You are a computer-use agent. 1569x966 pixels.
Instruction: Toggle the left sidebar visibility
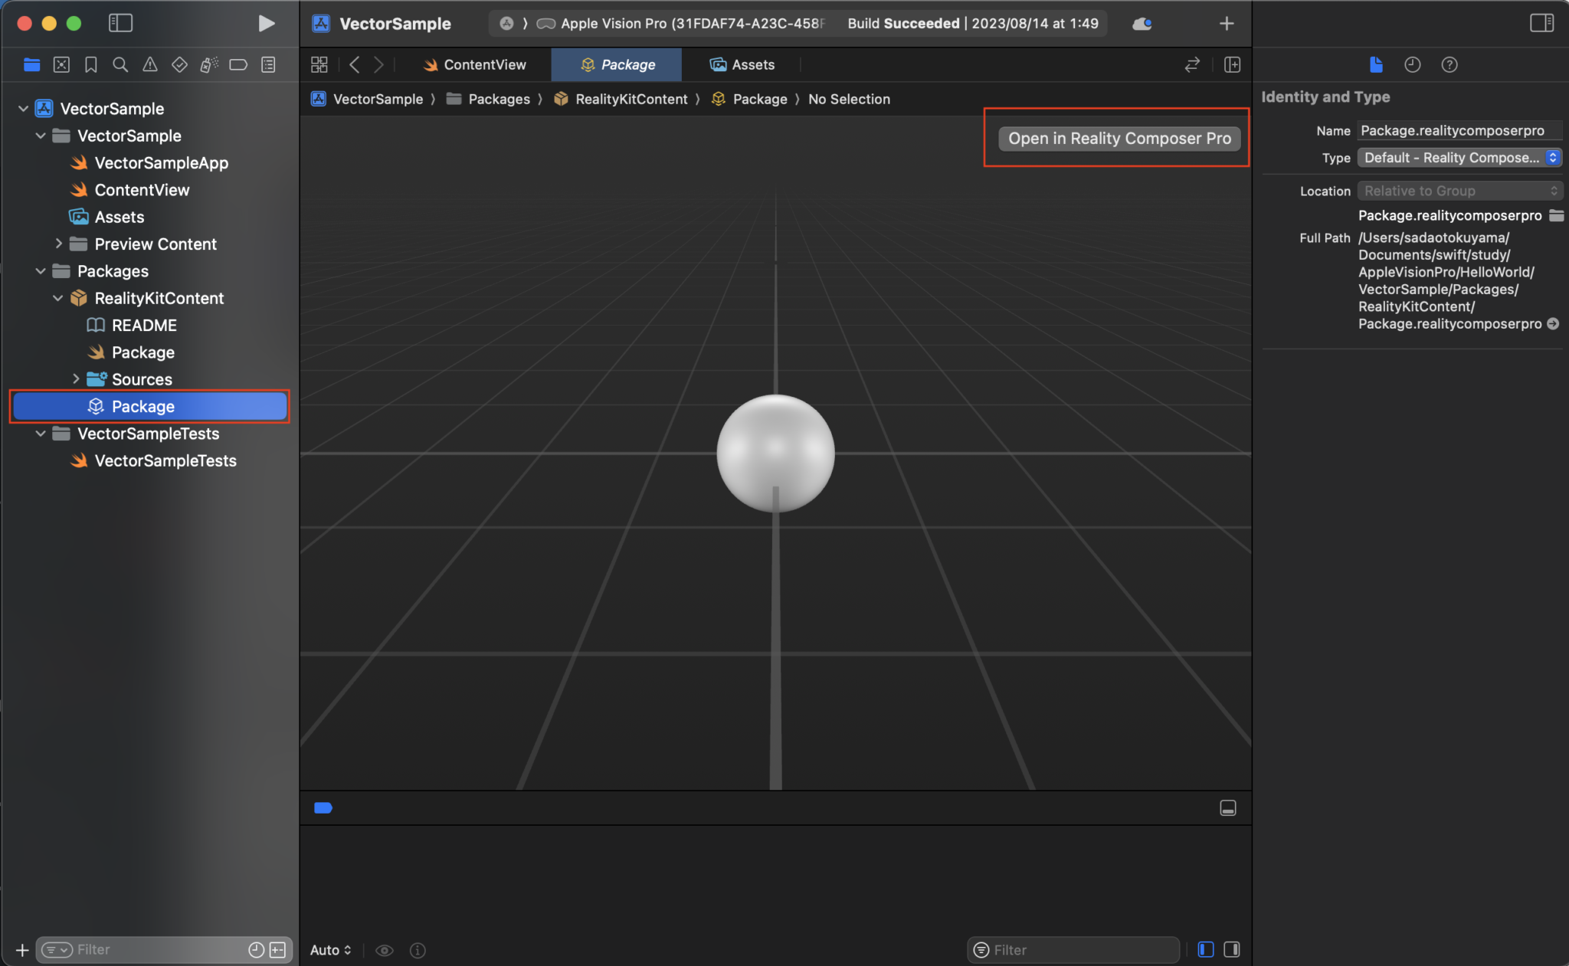coord(121,23)
